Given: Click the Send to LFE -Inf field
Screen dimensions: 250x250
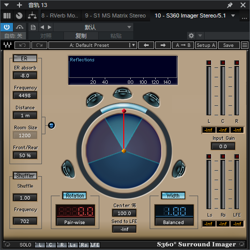Looking at the screenshot, I should coord(124,229).
